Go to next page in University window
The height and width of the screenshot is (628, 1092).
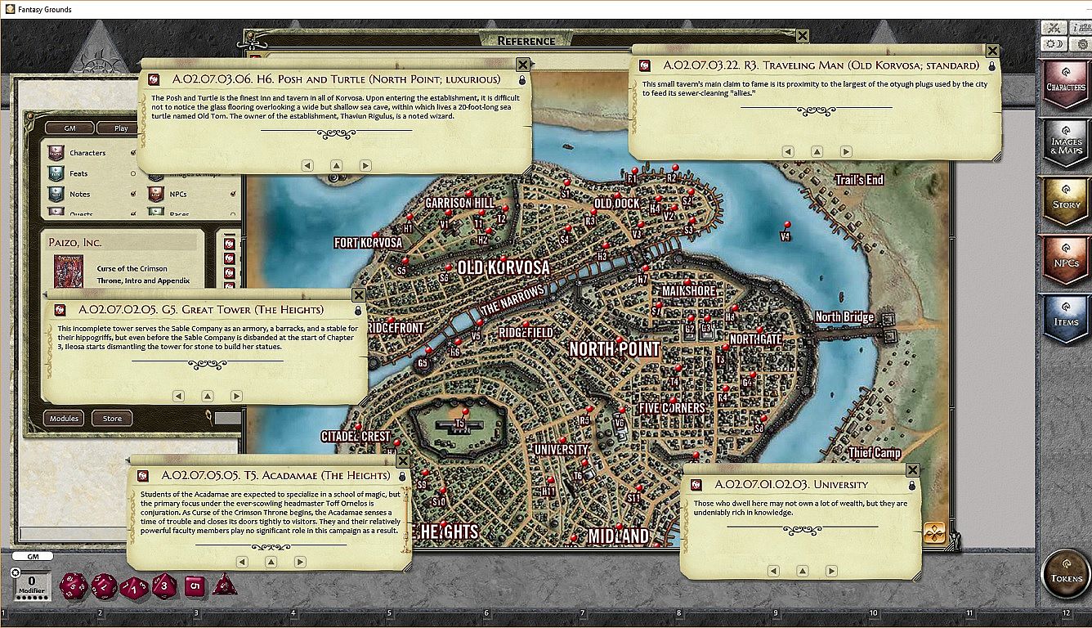click(831, 572)
